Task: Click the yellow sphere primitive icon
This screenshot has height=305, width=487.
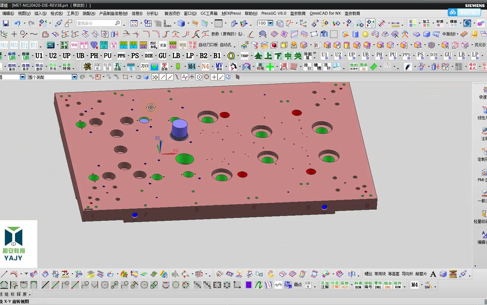Action: click(x=365, y=34)
